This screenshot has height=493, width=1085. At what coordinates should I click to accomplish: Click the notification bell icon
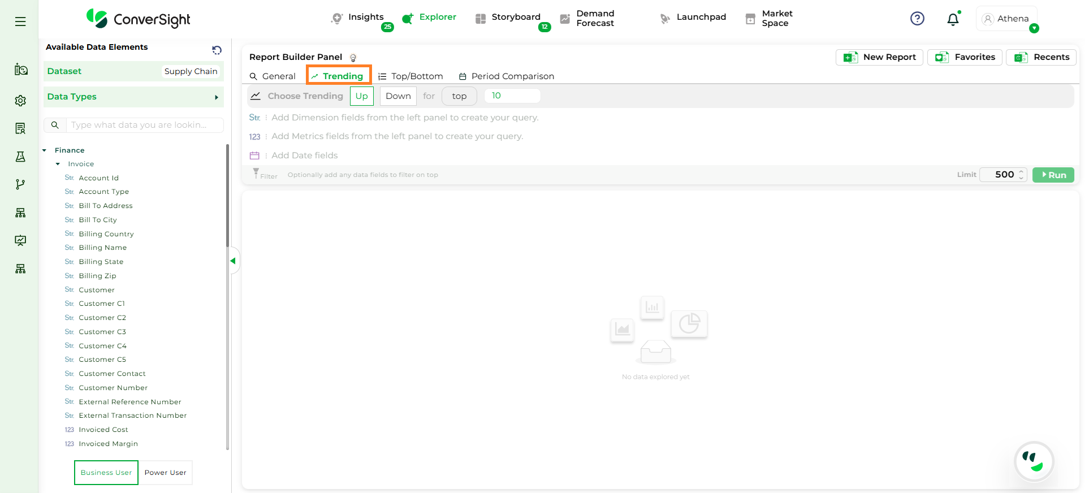pos(953,19)
